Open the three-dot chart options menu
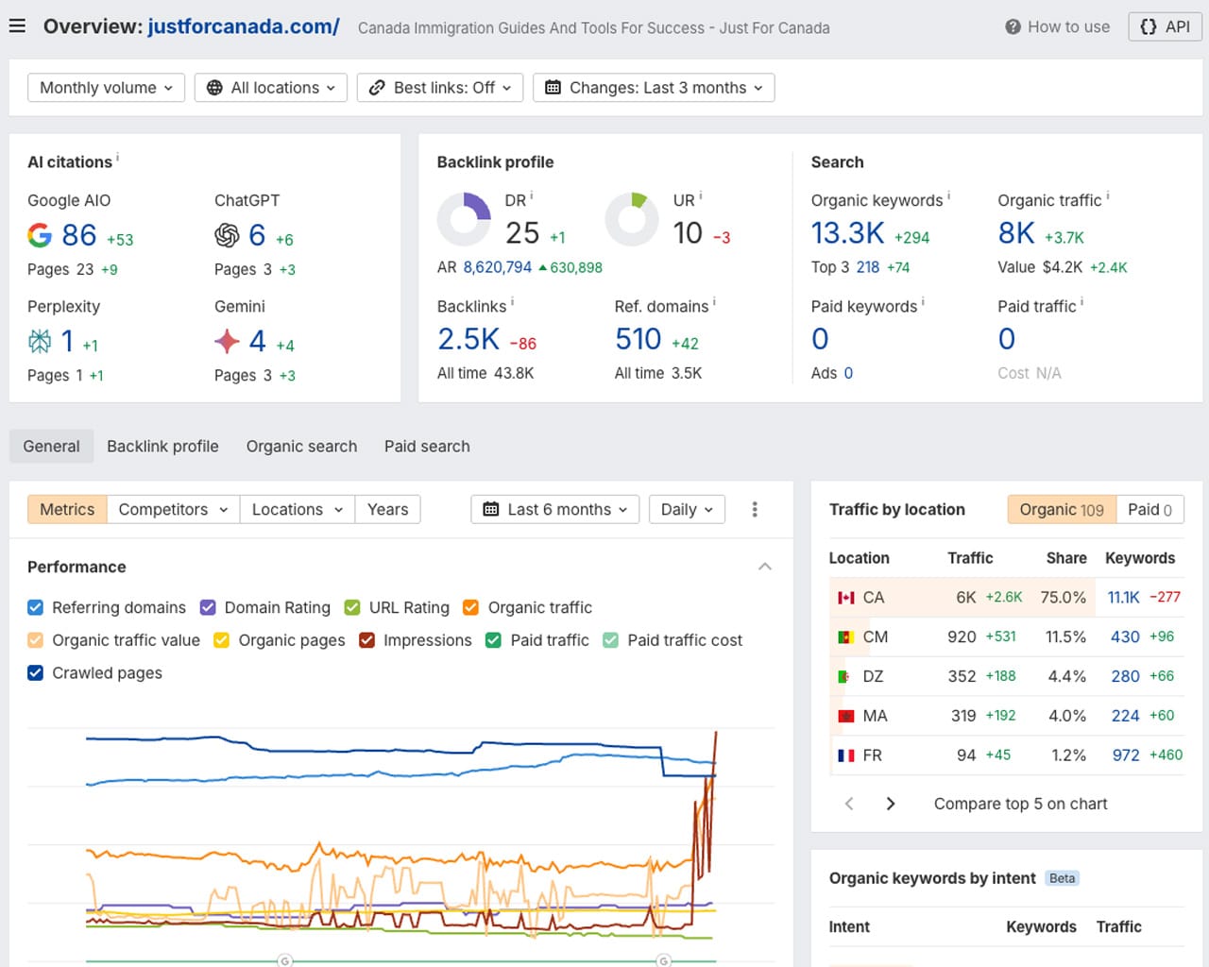This screenshot has height=967, width=1209. point(754,510)
